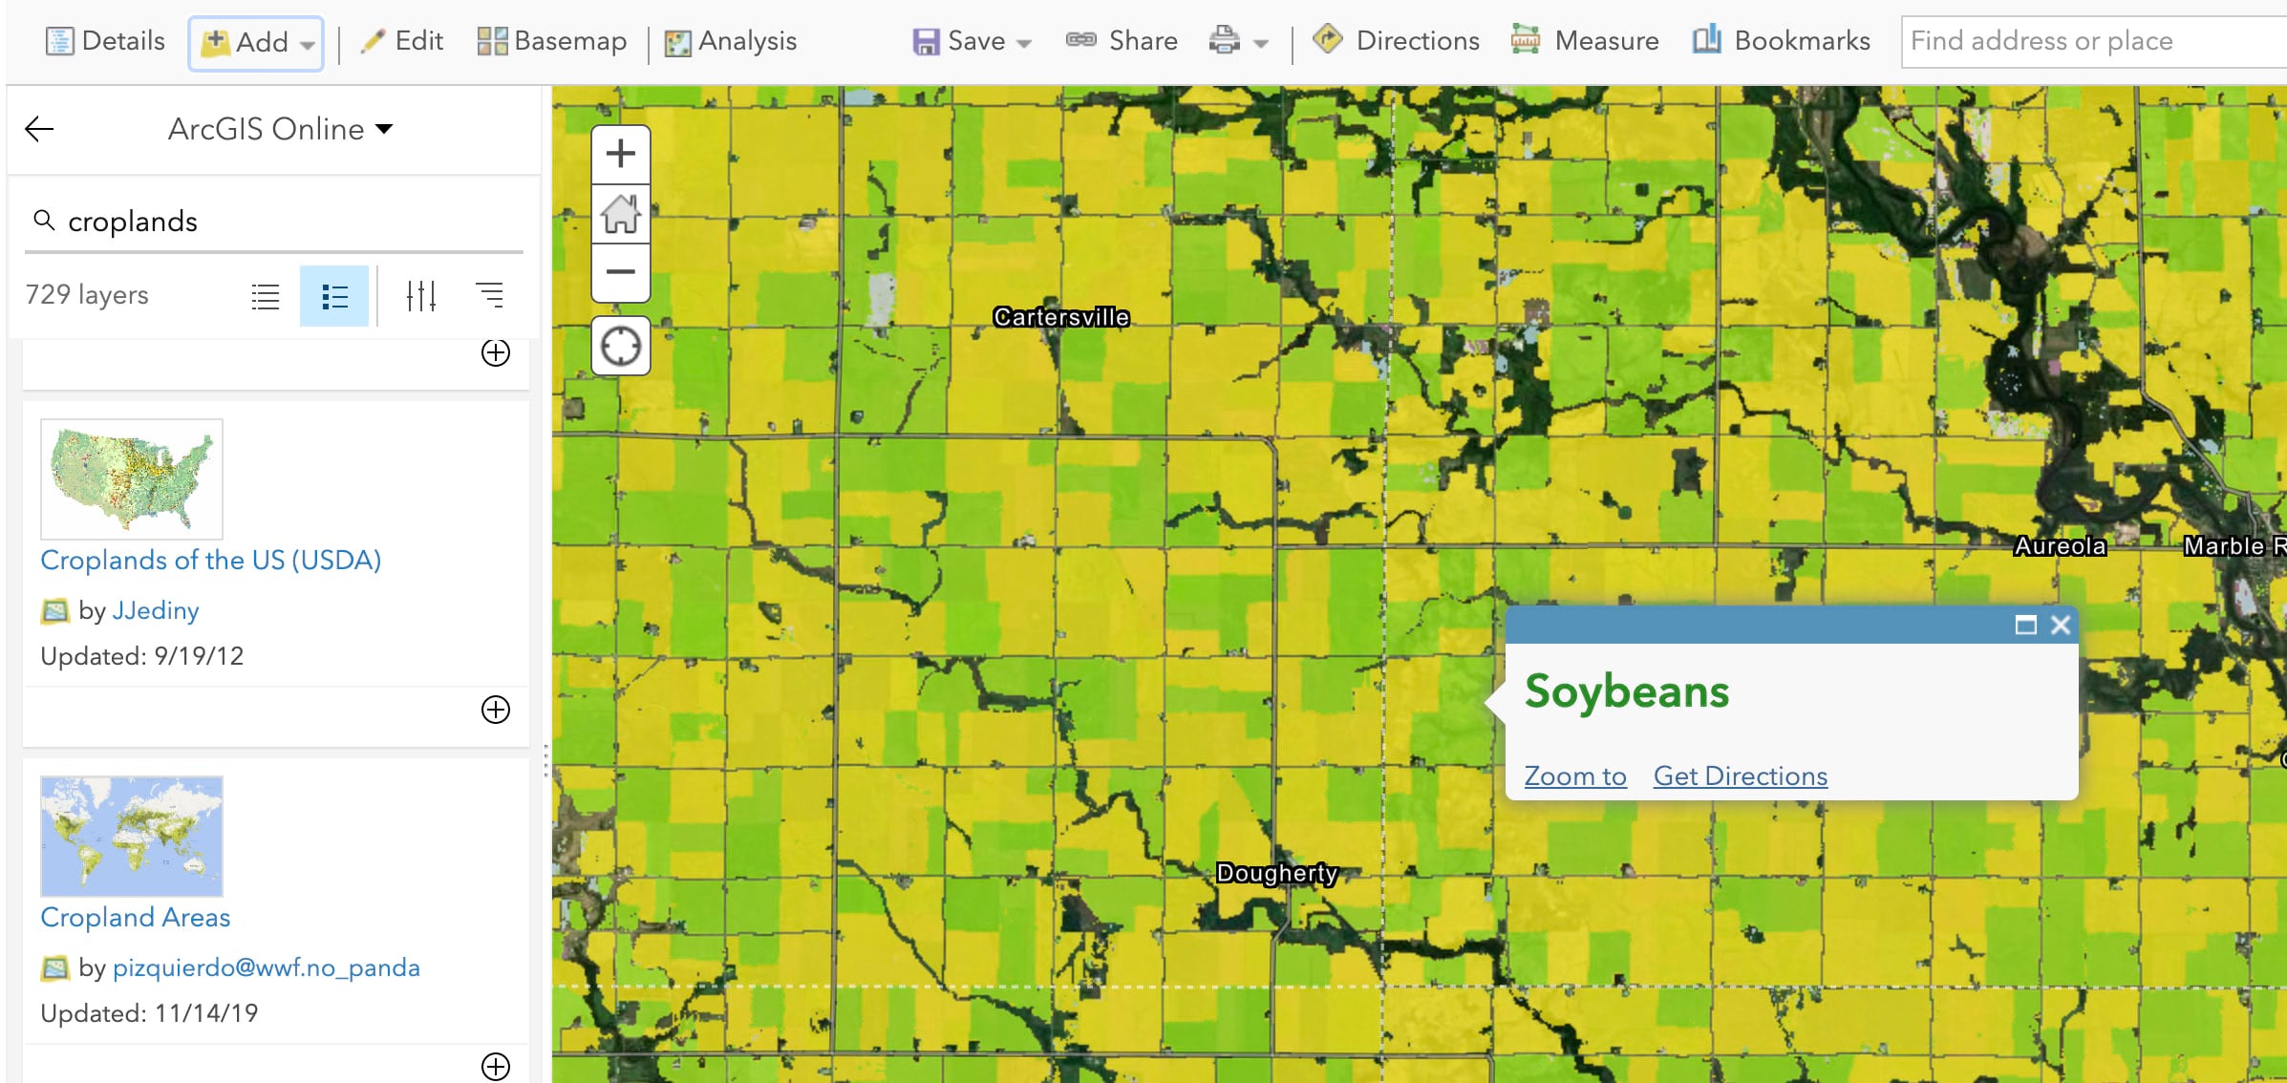Open the filter options icon
Viewport: 2287px width, 1083px height.
point(420,296)
